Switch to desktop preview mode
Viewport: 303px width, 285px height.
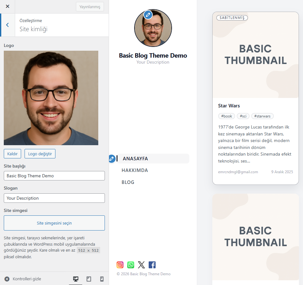coord(76,279)
